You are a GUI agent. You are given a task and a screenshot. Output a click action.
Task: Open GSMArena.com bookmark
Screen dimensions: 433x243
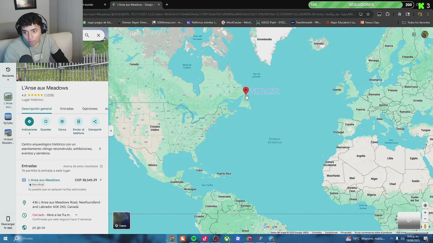[167, 23]
